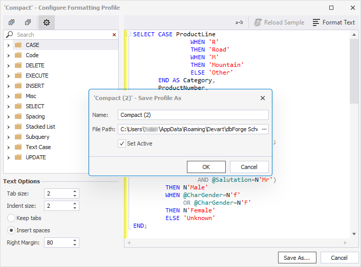Expand the UPDATE tree node
This screenshot has width=361, height=267.
pos(9,158)
